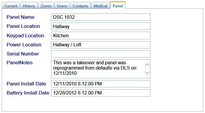Image resolution: width=205 pixels, height=113 pixels.
Task: Go to the Users tab
Action: coord(62,6)
